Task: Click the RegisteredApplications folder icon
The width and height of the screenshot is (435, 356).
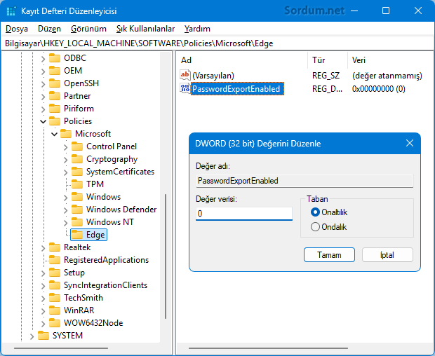Action: point(55,260)
